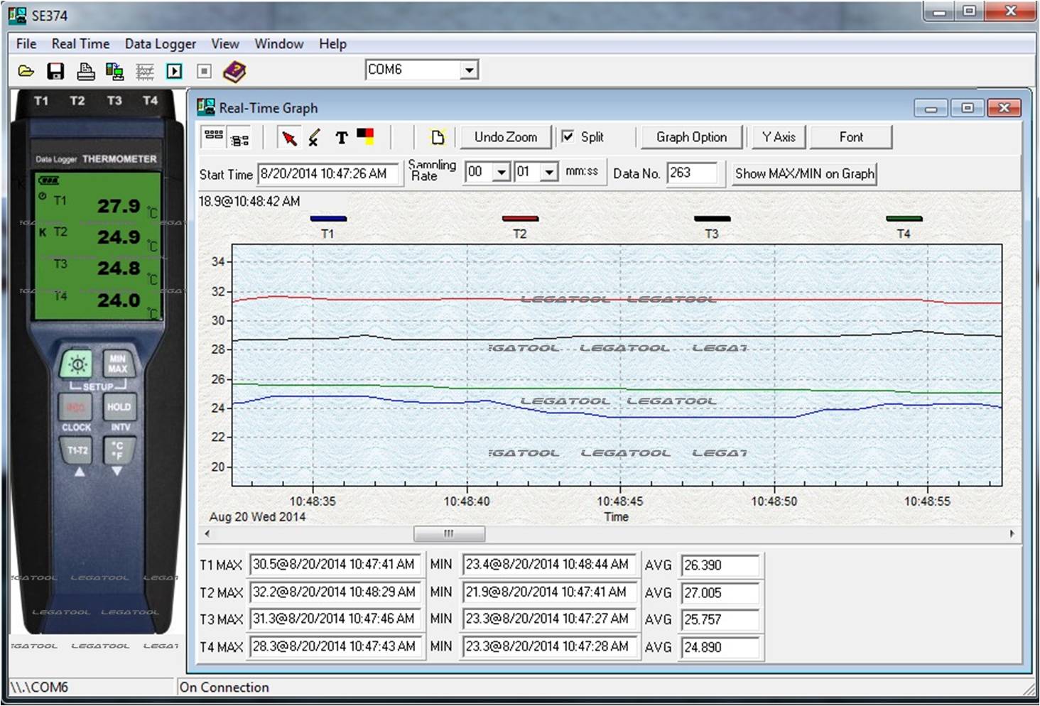Open the sampling rate seconds dropdown
The height and width of the screenshot is (706, 1040).
[549, 173]
